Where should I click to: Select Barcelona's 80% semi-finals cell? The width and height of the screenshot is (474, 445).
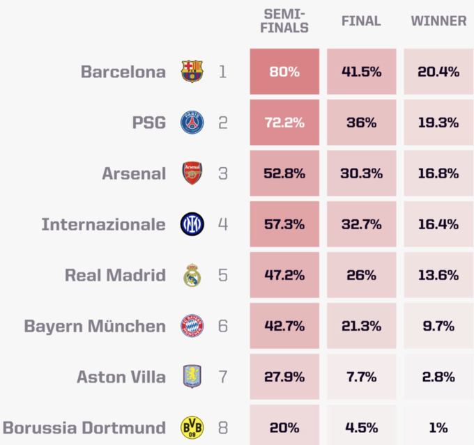click(x=284, y=72)
